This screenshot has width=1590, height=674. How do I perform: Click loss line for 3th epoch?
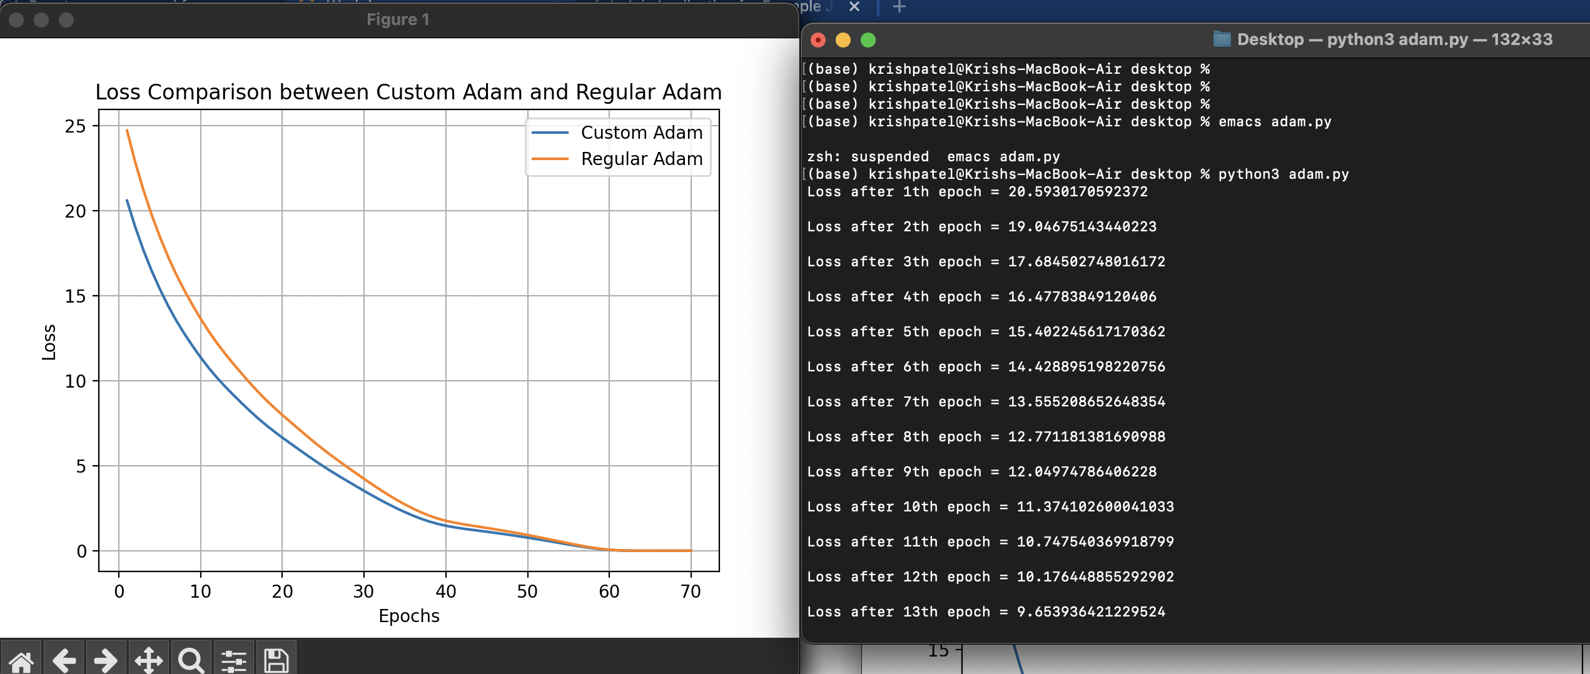coord(986,261)
